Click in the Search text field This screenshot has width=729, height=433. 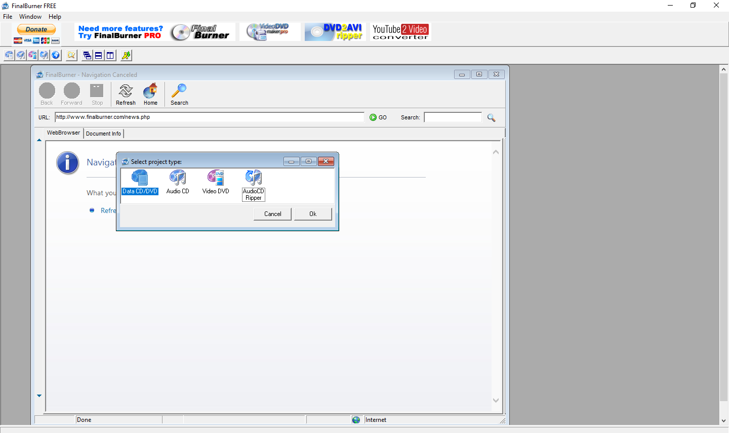(453, 117)
